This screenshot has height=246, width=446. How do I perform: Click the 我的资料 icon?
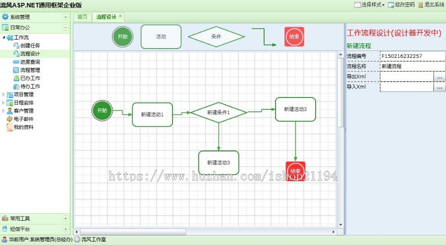point(10,127)
